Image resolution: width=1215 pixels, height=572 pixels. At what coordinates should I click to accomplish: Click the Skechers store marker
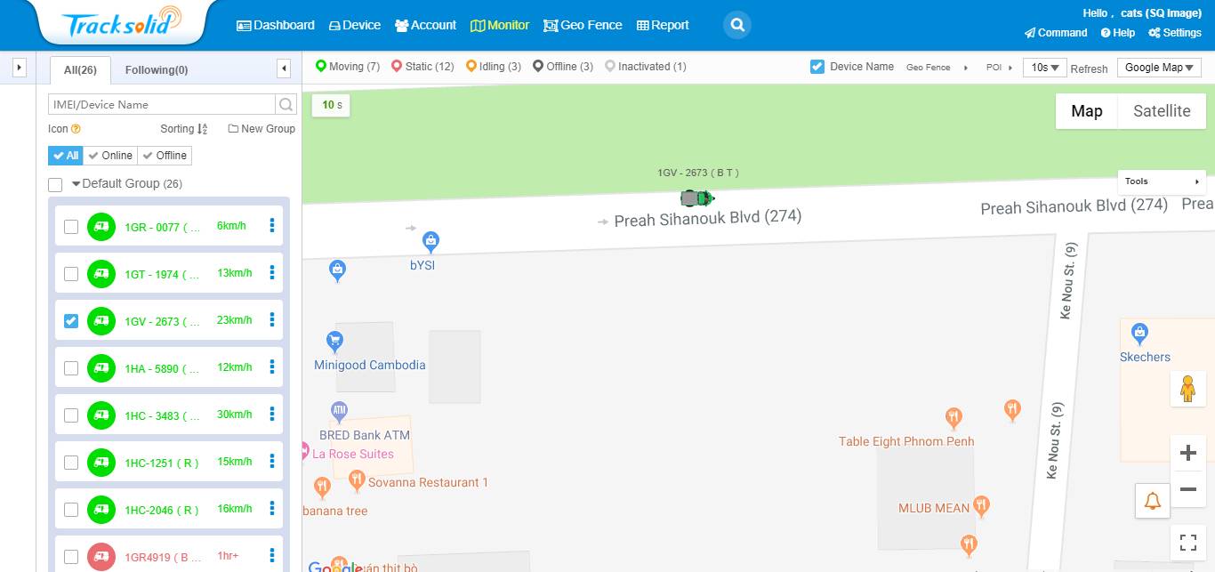tap(1139, 334)
